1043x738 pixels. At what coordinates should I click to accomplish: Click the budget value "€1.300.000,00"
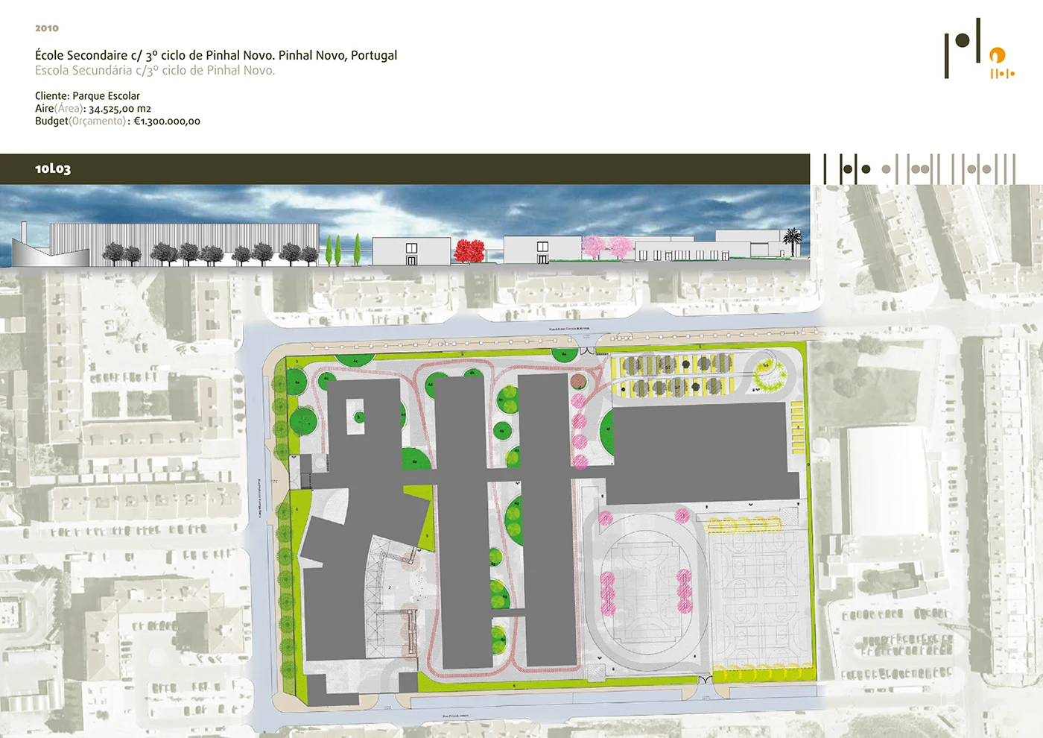tap(167, 121)
